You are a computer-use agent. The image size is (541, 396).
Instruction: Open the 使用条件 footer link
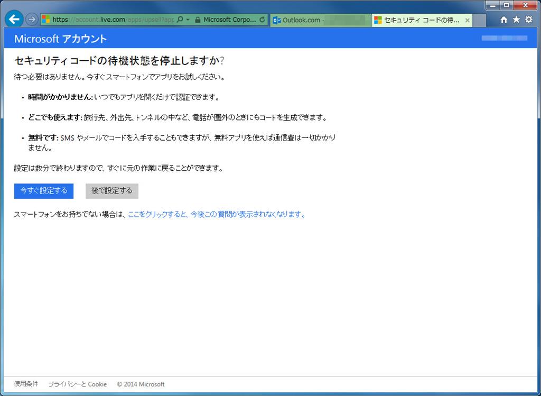tap(26, 384)
